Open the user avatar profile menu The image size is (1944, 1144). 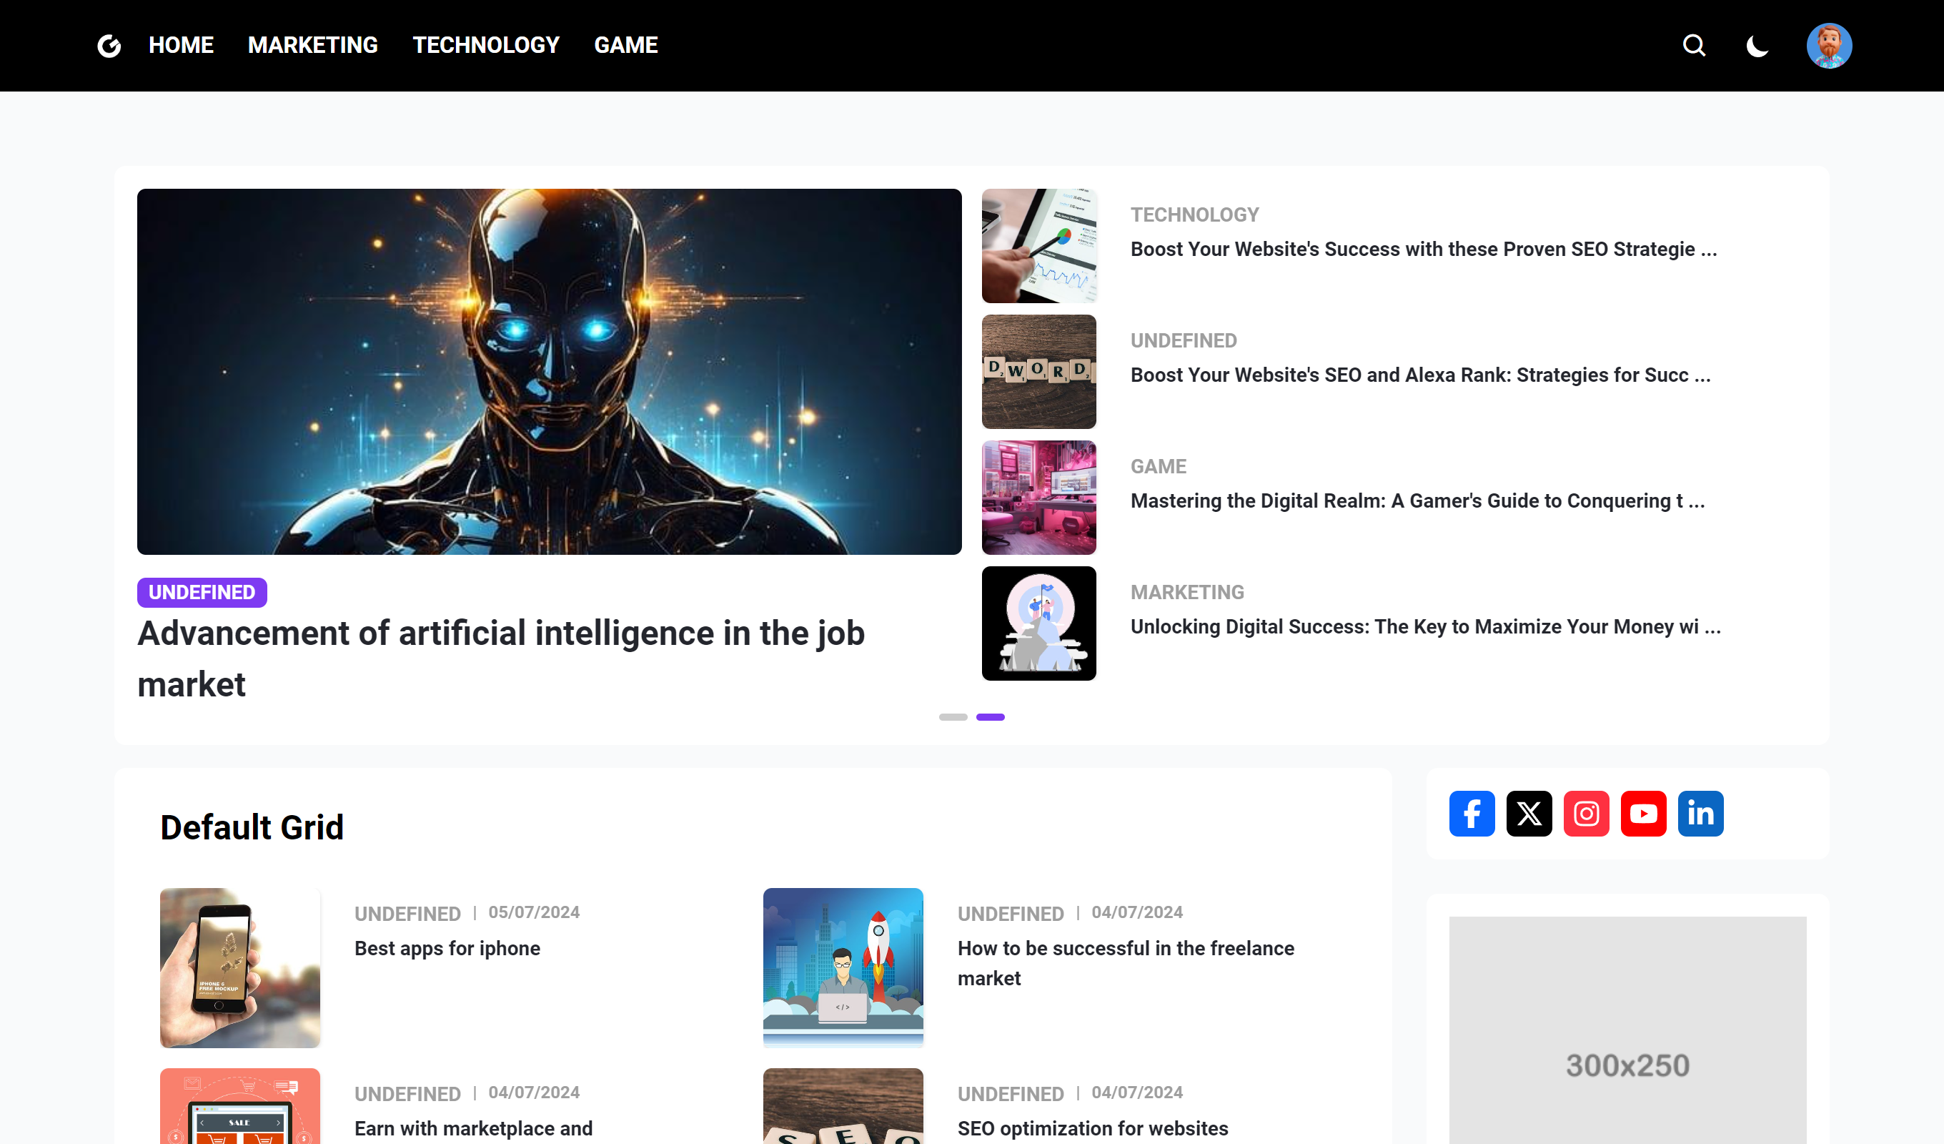coord(1828,46)
